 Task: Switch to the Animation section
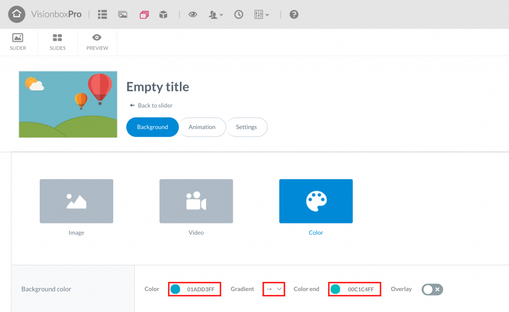point(202,127)
